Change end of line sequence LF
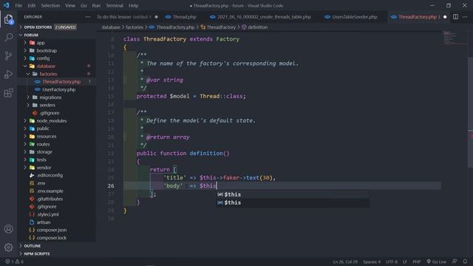473x266 pixels. pos(404,262)
